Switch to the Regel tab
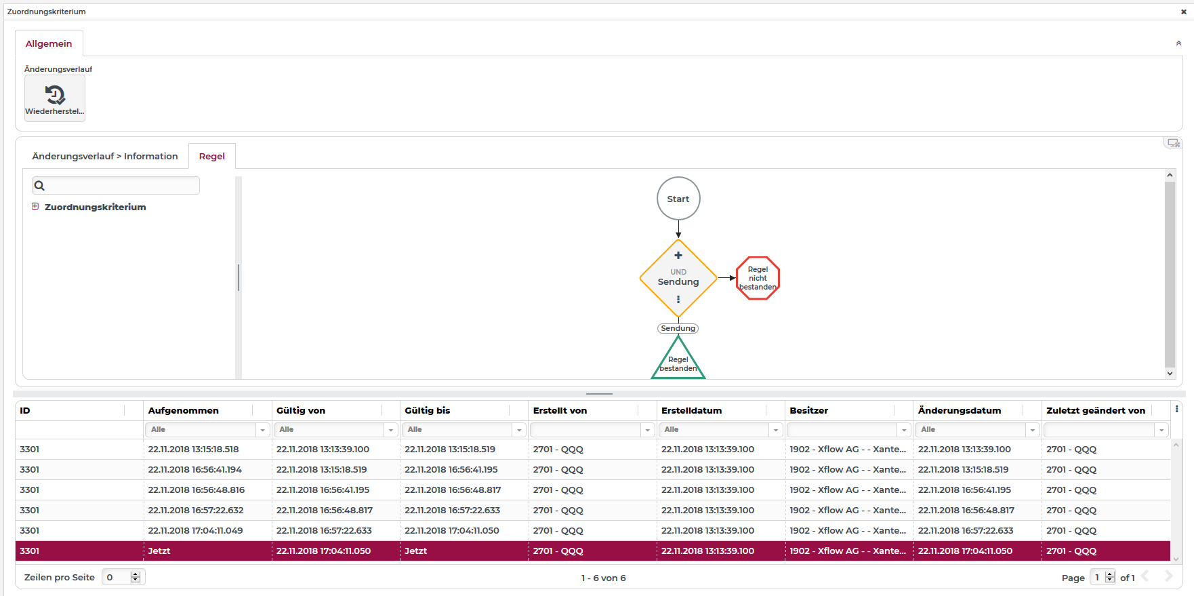1194x596 pixels. tap(211, 157)
